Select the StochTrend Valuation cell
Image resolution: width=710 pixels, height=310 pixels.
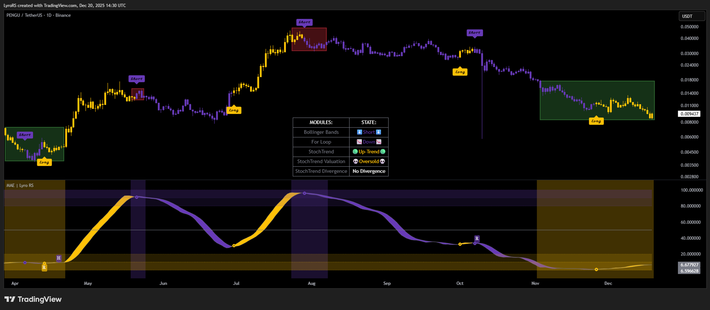pos(321,162)
